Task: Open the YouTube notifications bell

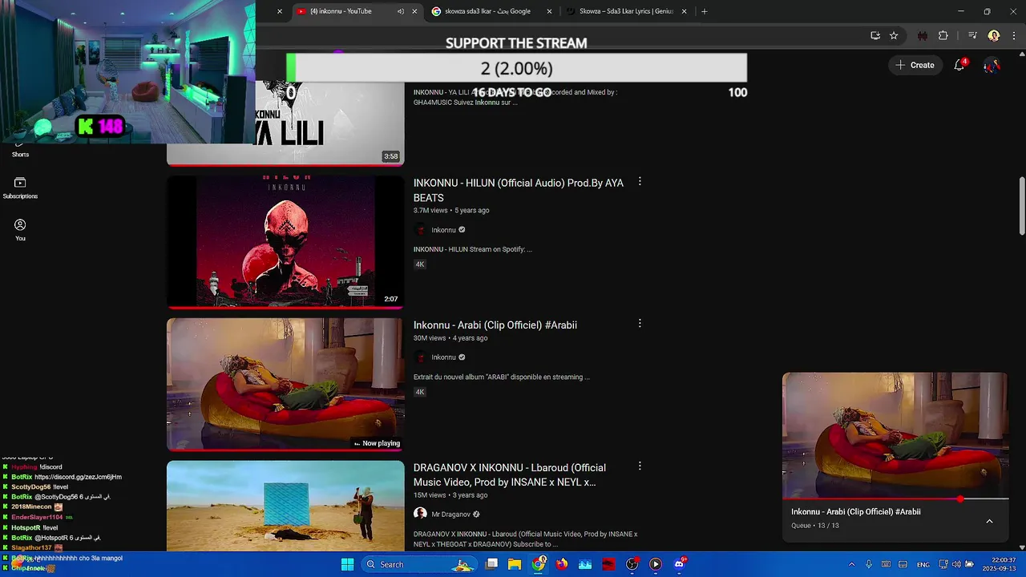Action: point(959,65)
